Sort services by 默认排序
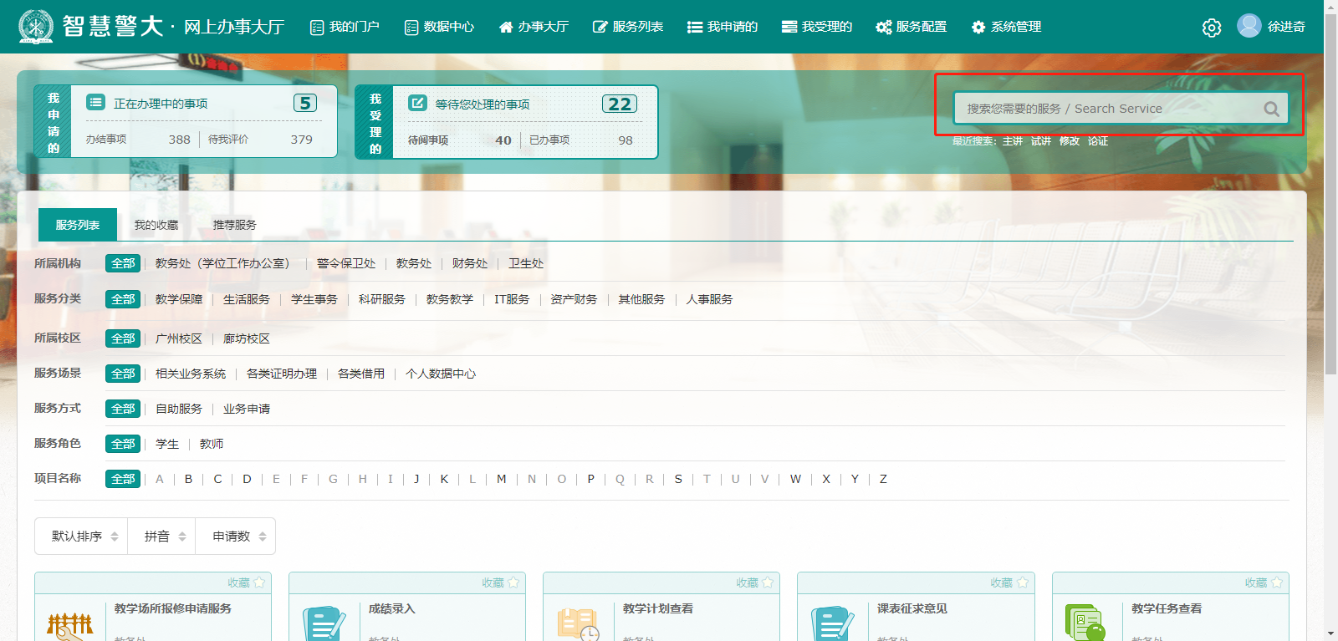The image size is (1338, 641). point(81,537)
